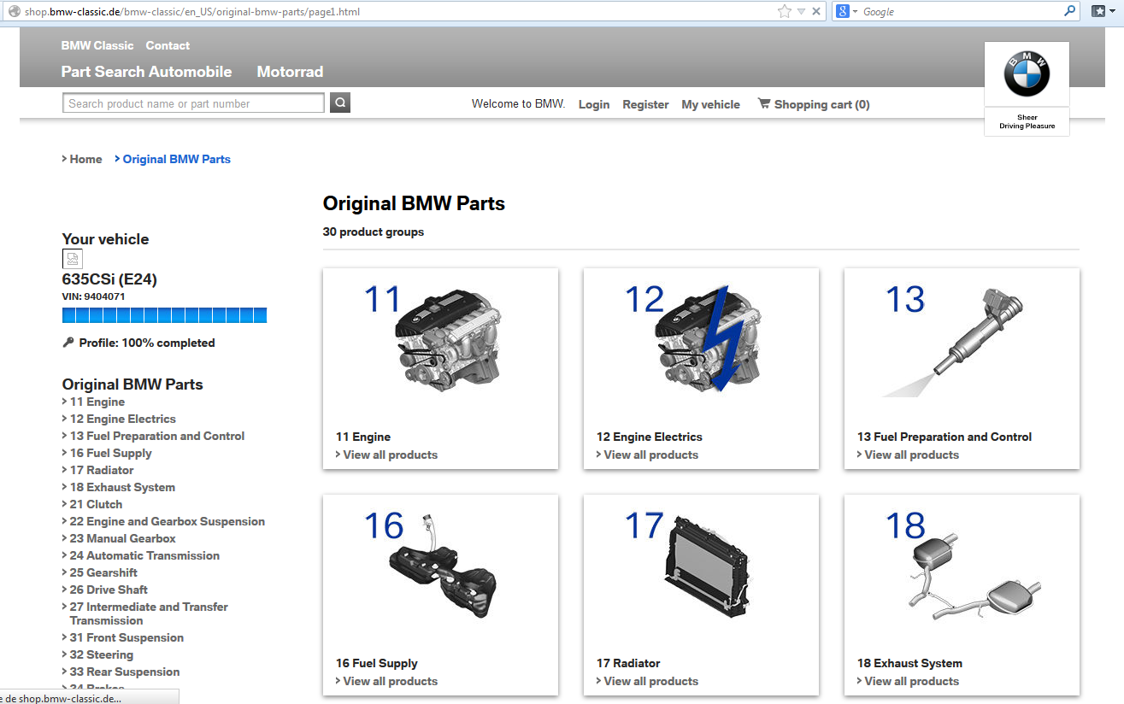1124x704 pixels.
Task: Click the Google search magnifier icon
Action: pyautogui.click(x=1069, y=11)
